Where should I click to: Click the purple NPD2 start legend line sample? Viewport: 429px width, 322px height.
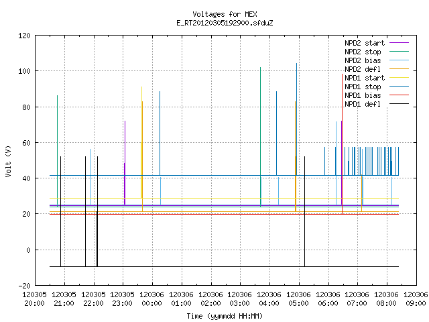click(x=399, y=43)
